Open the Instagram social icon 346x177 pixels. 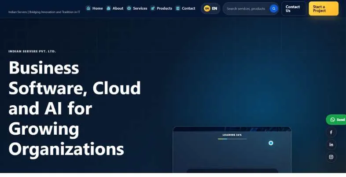coord(331,157)
